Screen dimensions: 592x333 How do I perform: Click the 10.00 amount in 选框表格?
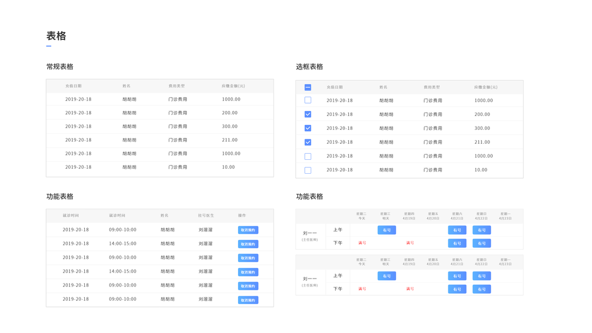point(480,170)
